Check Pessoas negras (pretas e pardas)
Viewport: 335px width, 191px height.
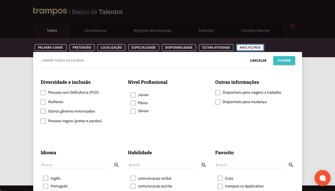(43, 121)
